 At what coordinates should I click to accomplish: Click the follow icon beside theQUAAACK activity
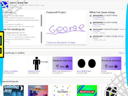tap(91, 16)
